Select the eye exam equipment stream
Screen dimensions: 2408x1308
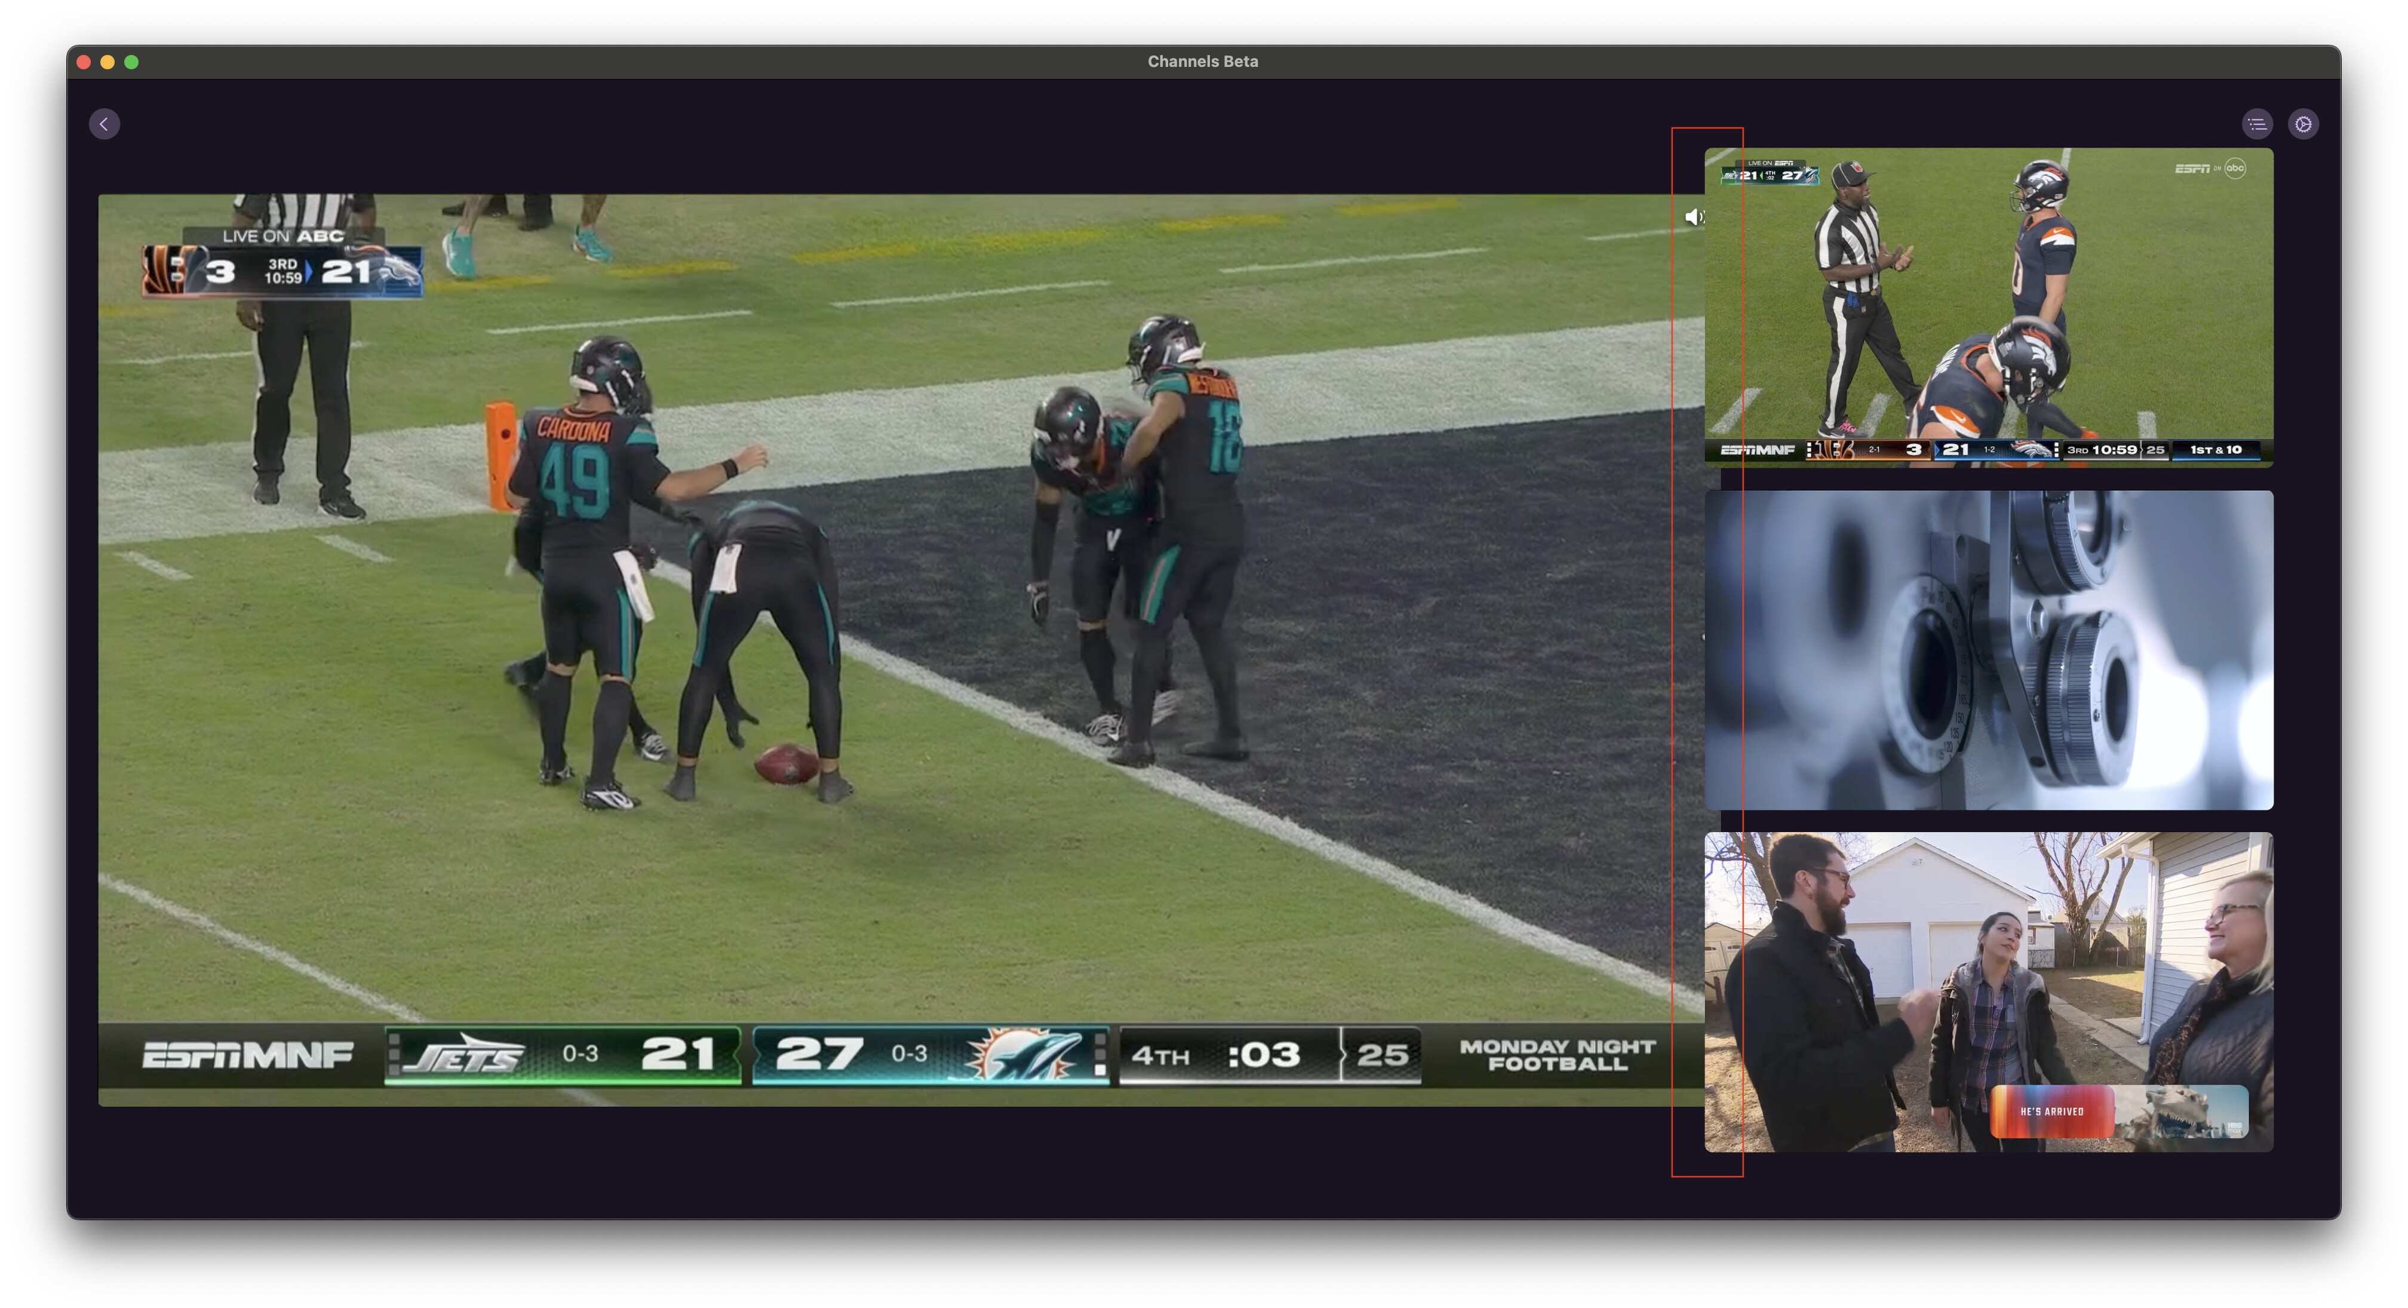click(x=1988, y=650)
